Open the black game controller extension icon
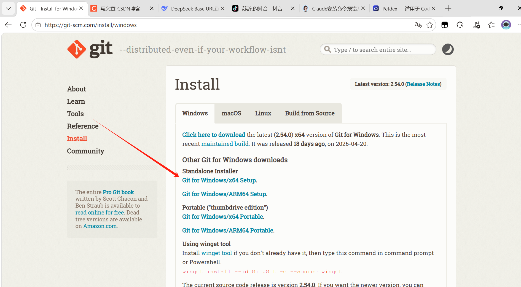This screenshot has height=287, width=521. click(x=445, y=25)
